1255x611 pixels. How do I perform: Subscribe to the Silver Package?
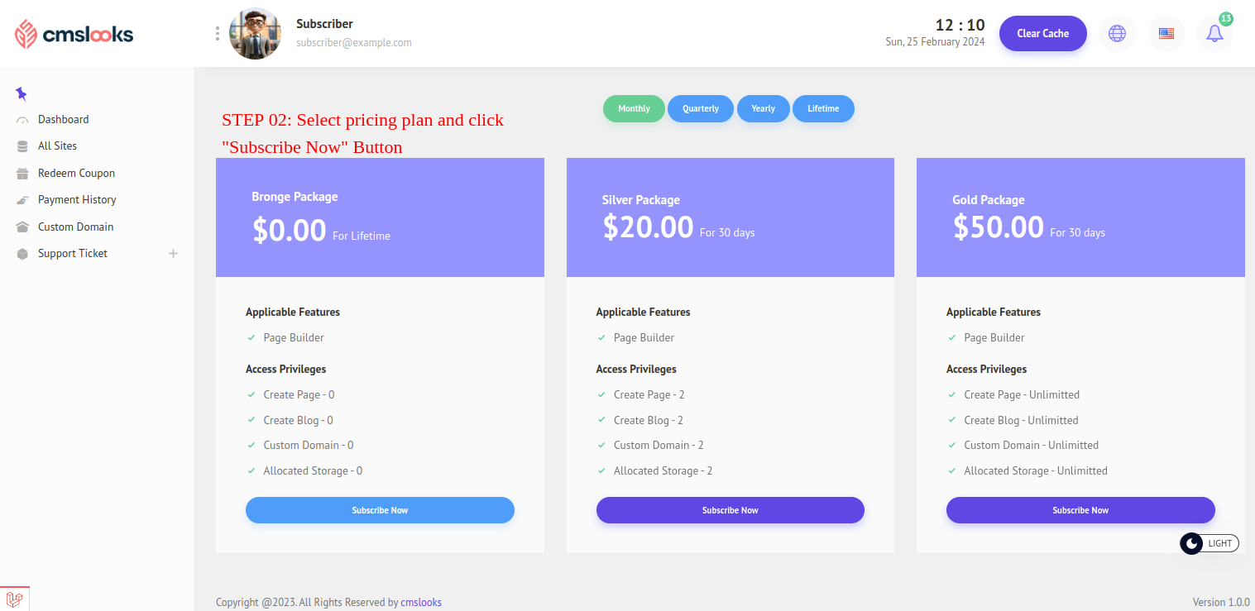pyautogui.click(x=730, y=510)
